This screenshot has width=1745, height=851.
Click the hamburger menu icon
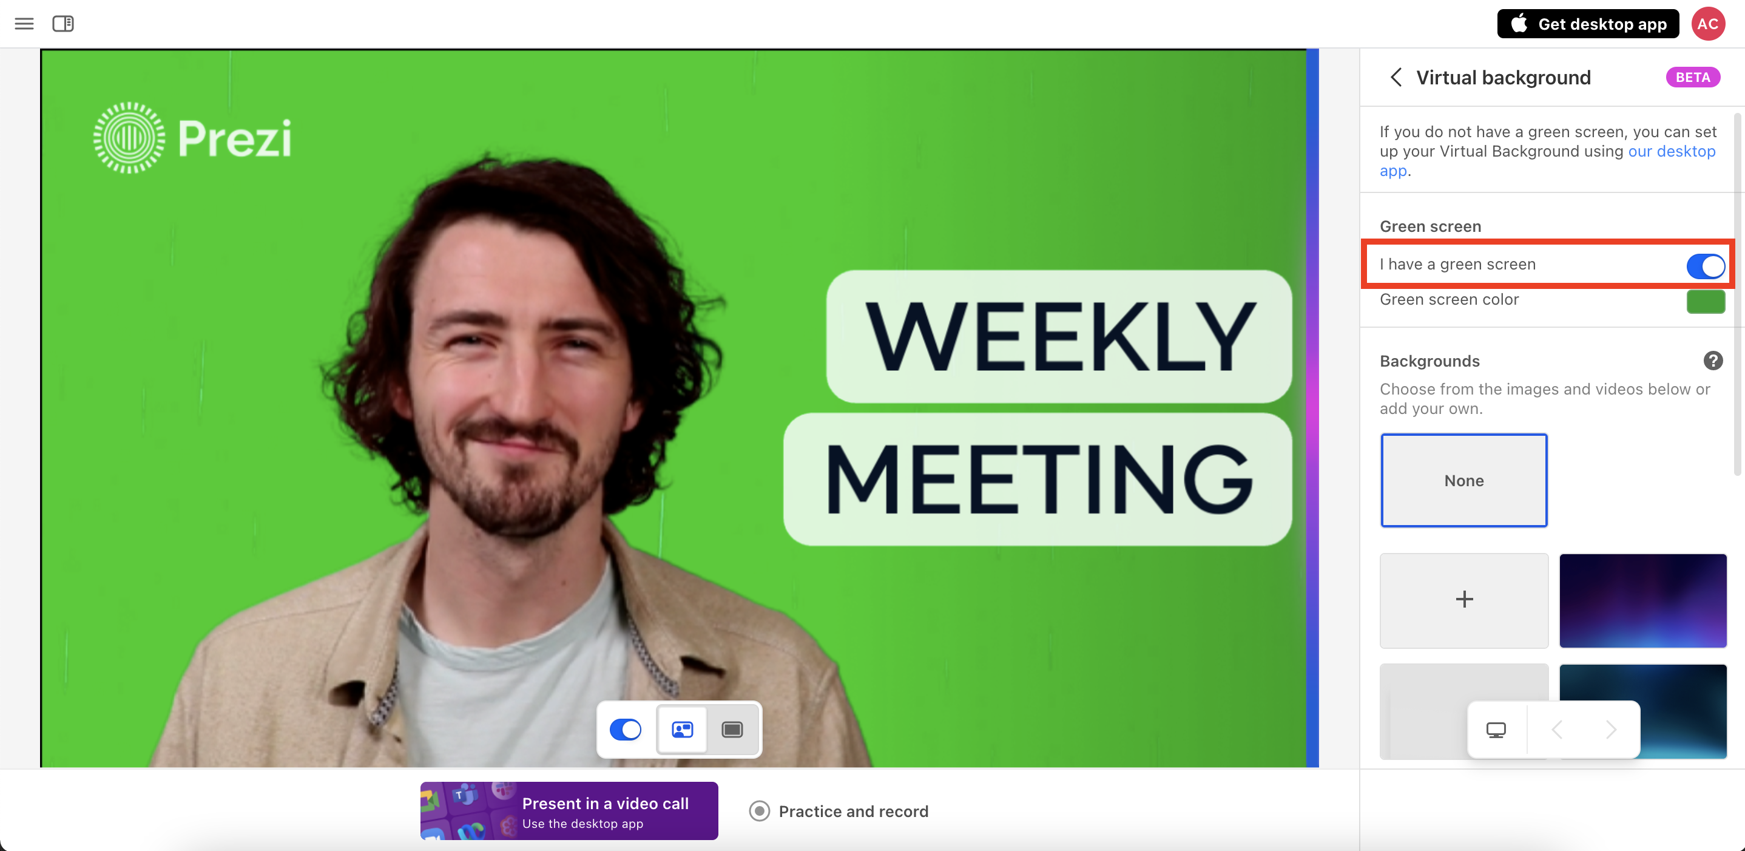[24, 24]
